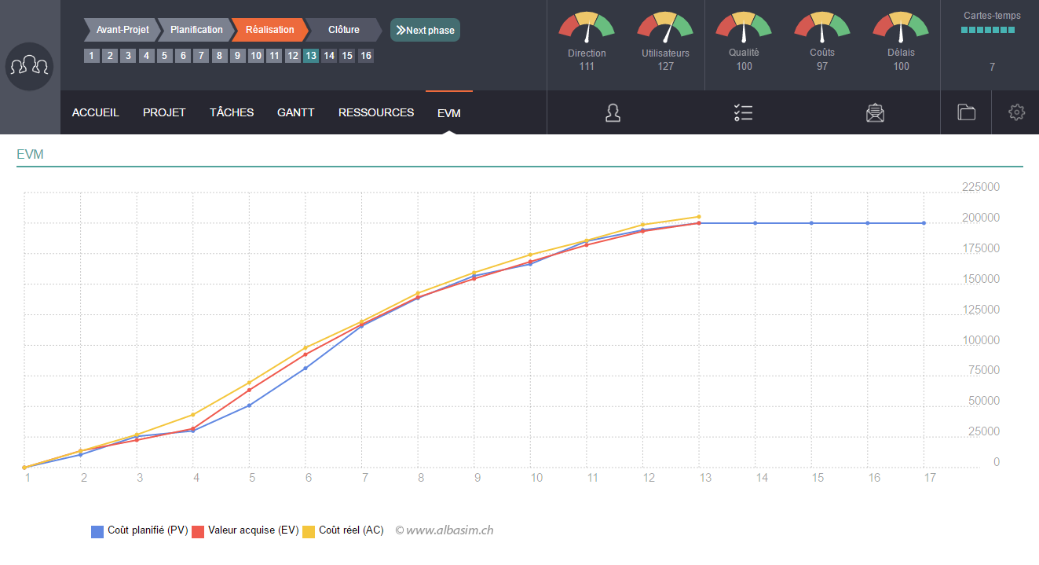Open the GANTT tab
The height and width of the screenshot is (565, 1039).
[296, 112]
